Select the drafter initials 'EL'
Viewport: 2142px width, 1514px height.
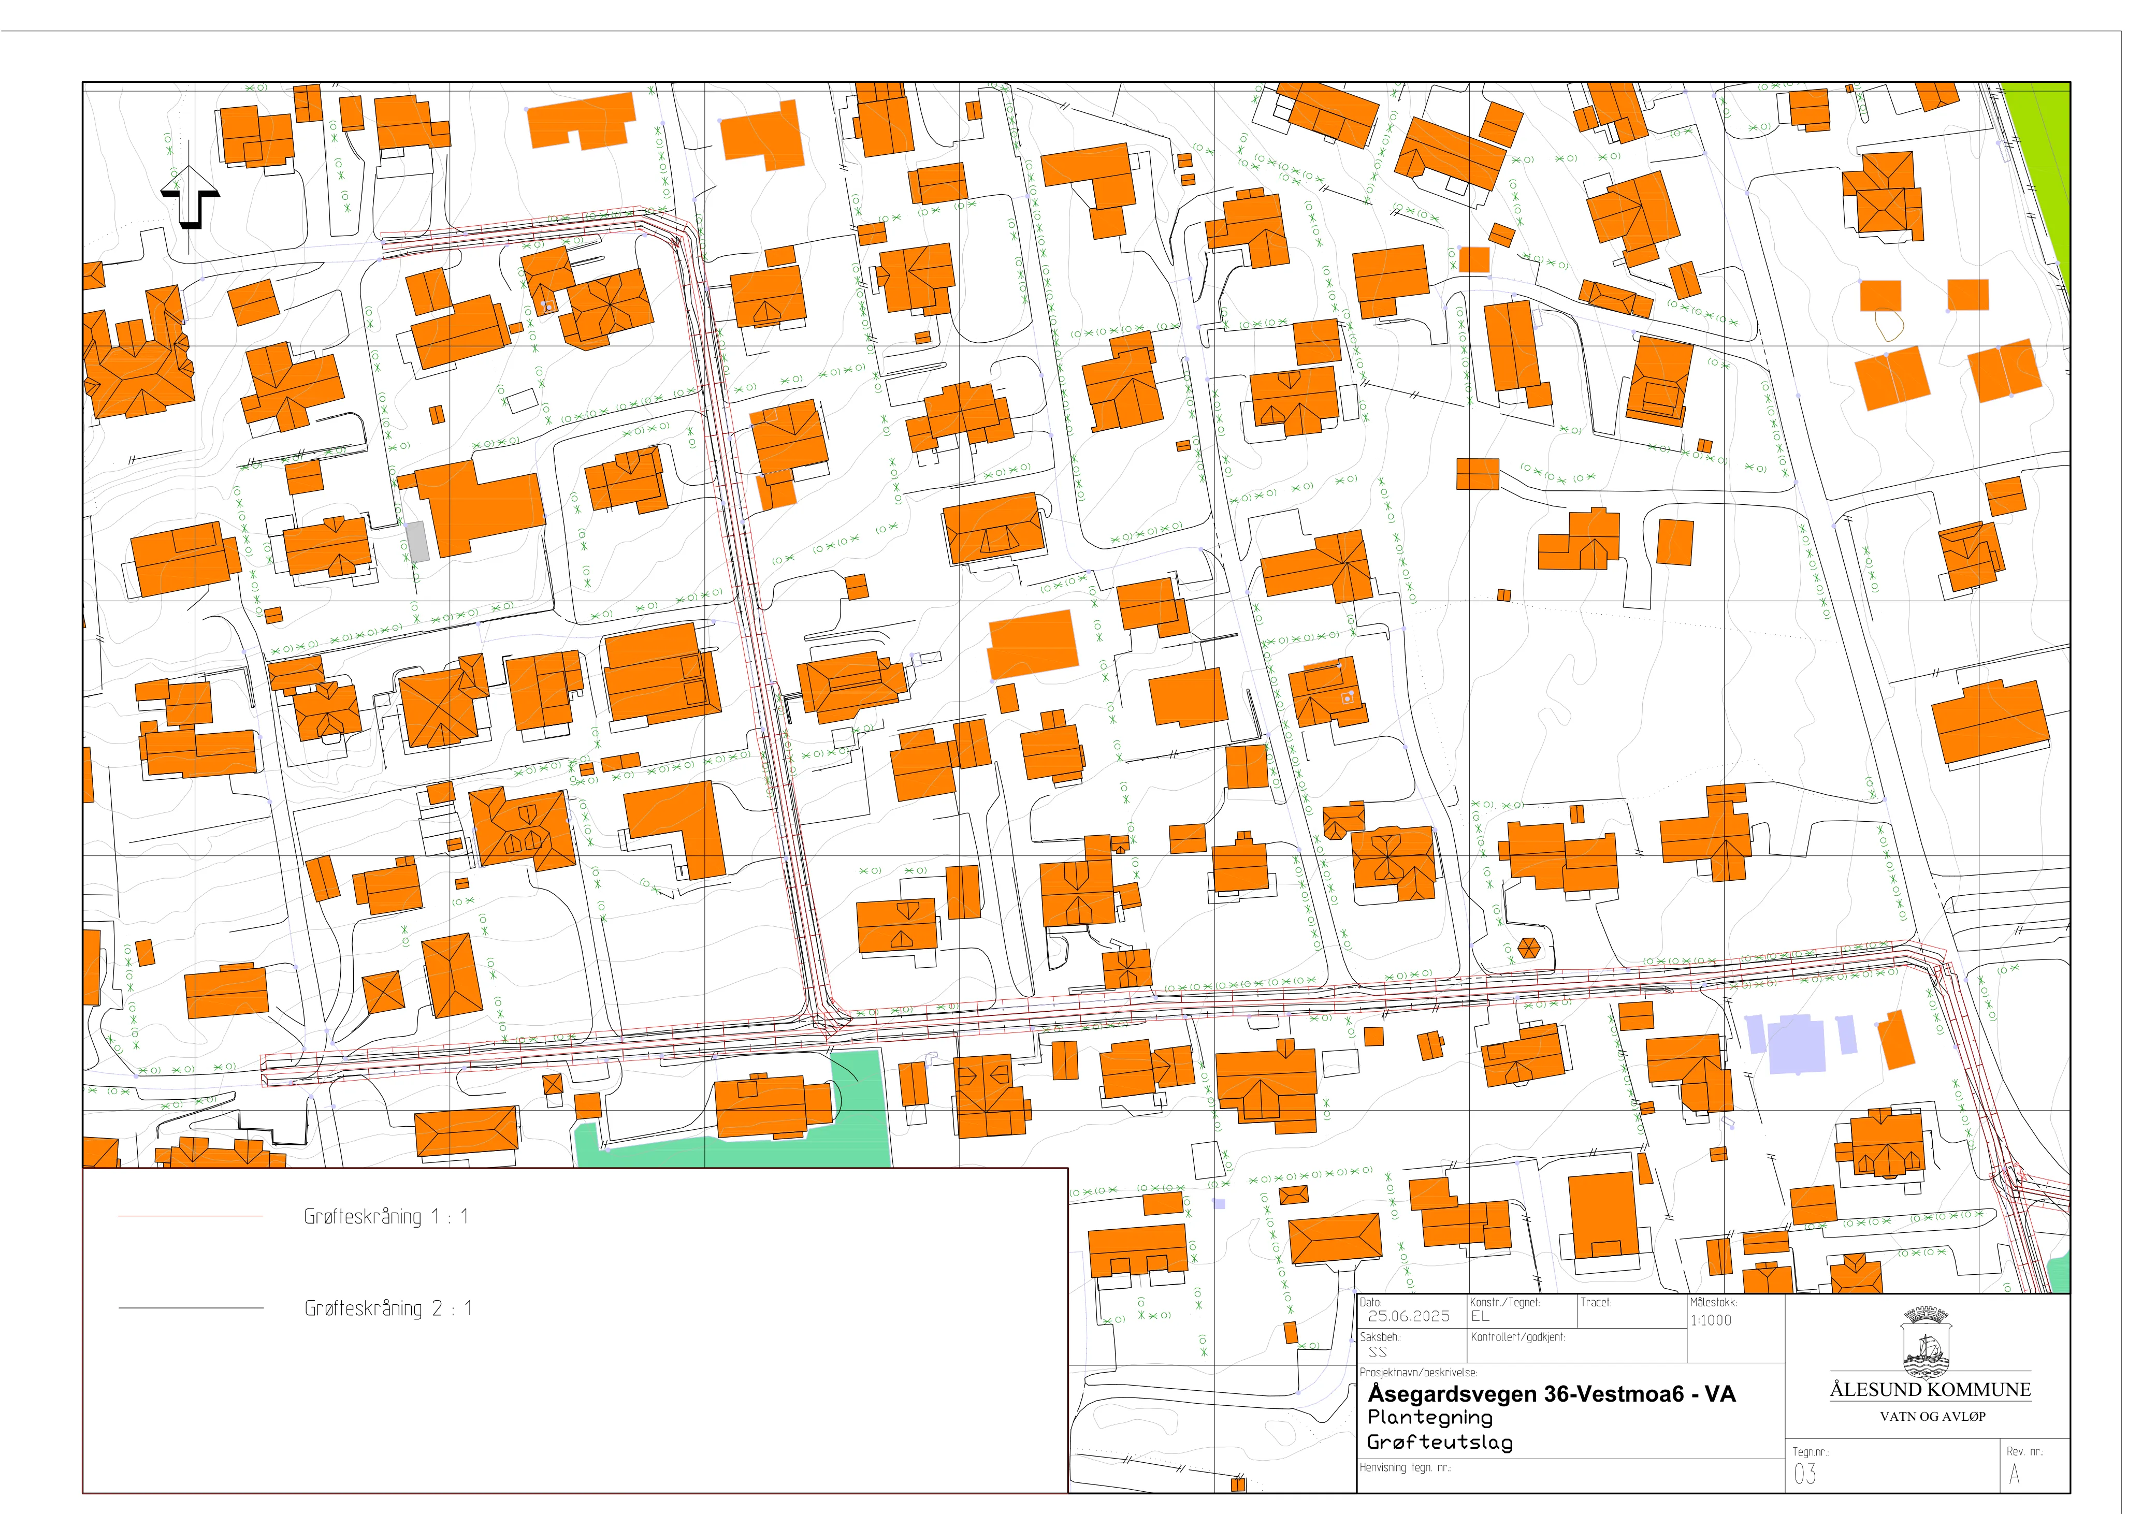[1481, 1316]
